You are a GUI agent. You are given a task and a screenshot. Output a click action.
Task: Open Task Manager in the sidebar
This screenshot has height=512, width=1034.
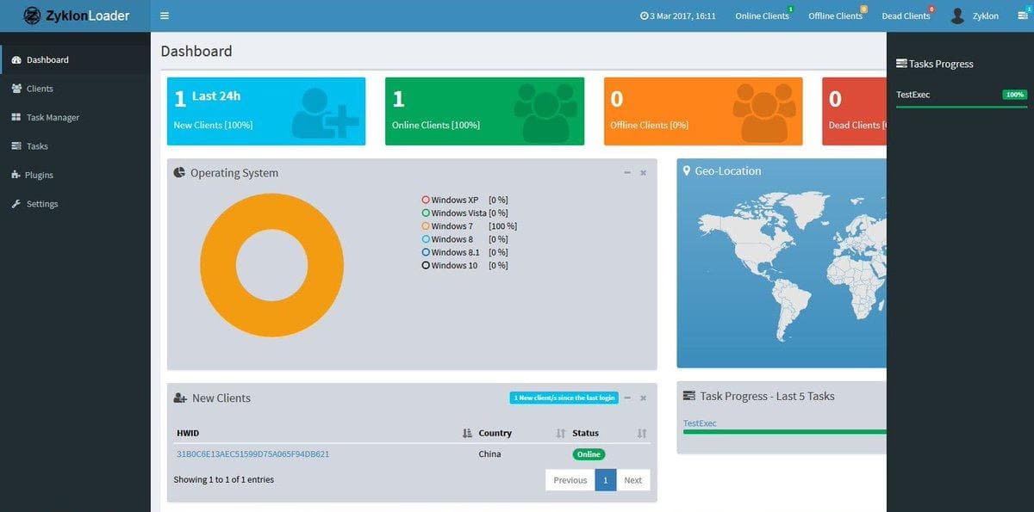[x=49, y=117]
